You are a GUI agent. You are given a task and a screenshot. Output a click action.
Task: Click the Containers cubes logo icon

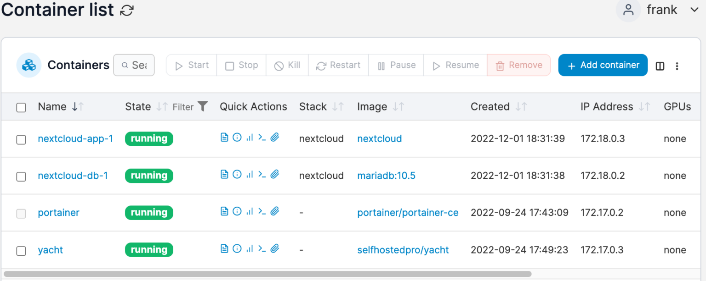[x=28, y=65]
